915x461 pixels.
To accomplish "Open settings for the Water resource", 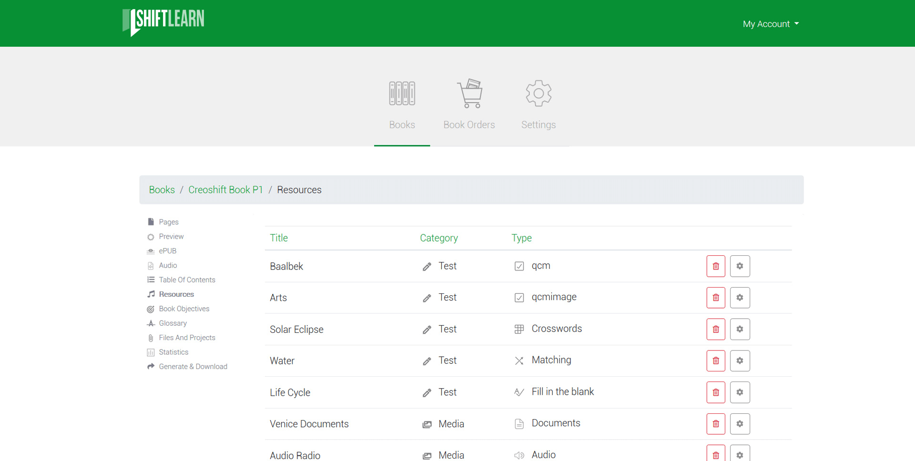I will click(740, 361).
